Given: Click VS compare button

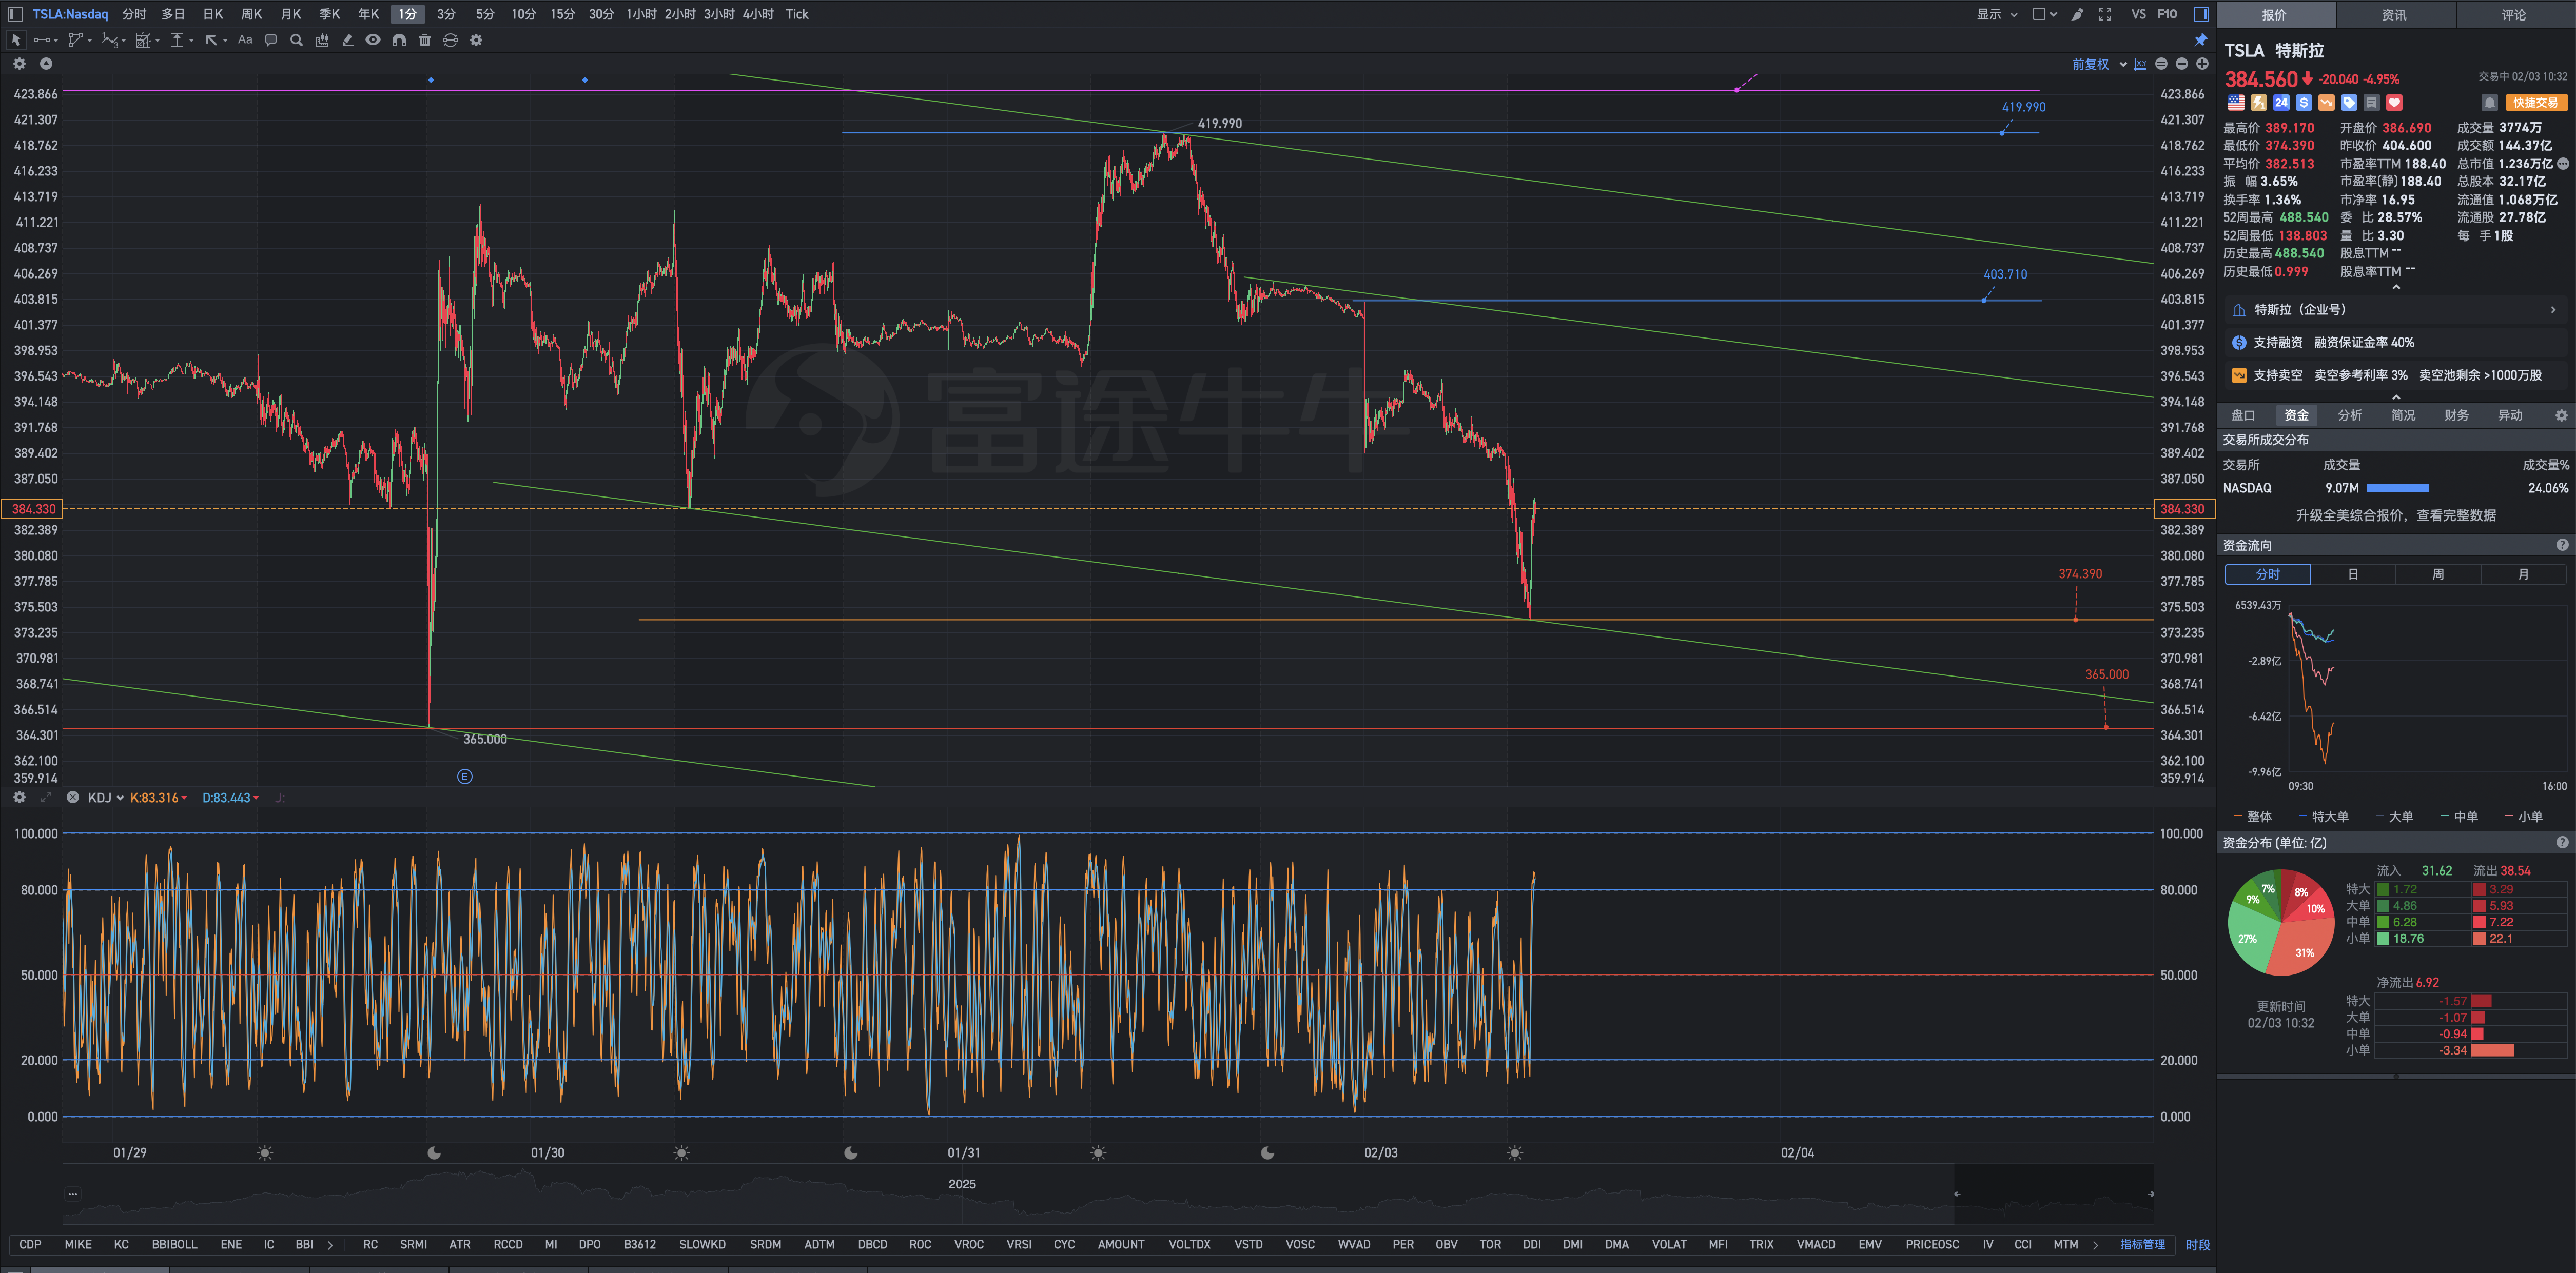Looking at the screenshot, I should [x=2138, y=14].
